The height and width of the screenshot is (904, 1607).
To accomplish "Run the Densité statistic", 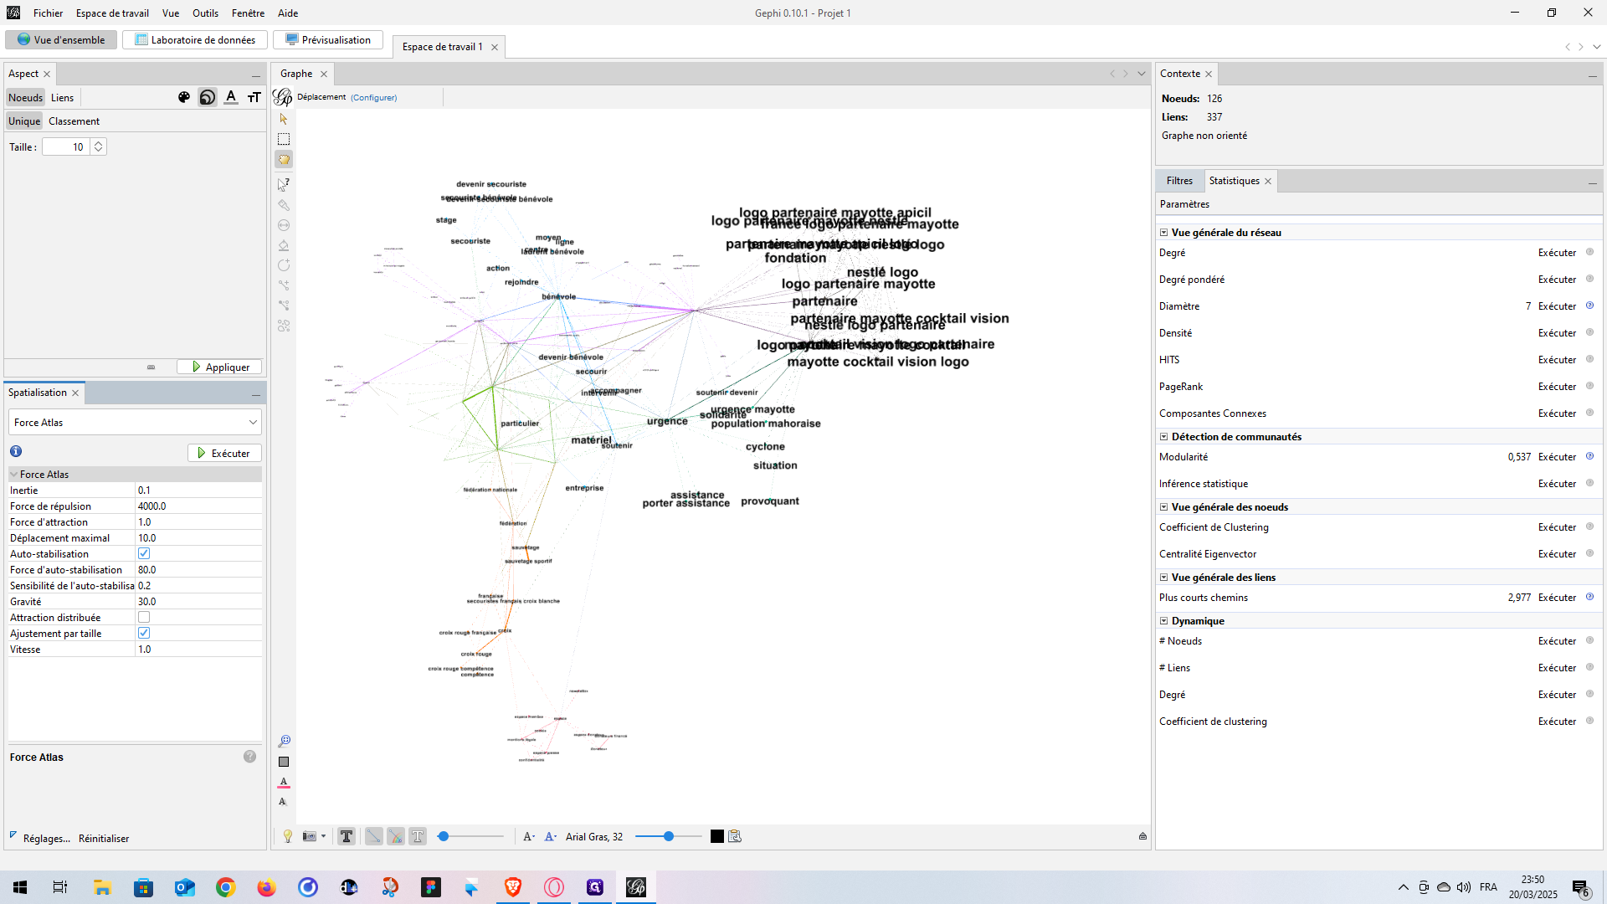I will click(x=1557, y=333).
